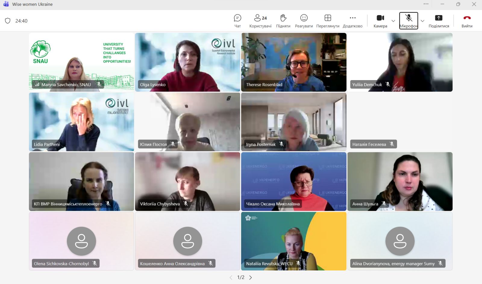The width and height of the screenshot is (482, 284).
Task: Open the Додатково more options menu
Action: click(x=352, y=21)
